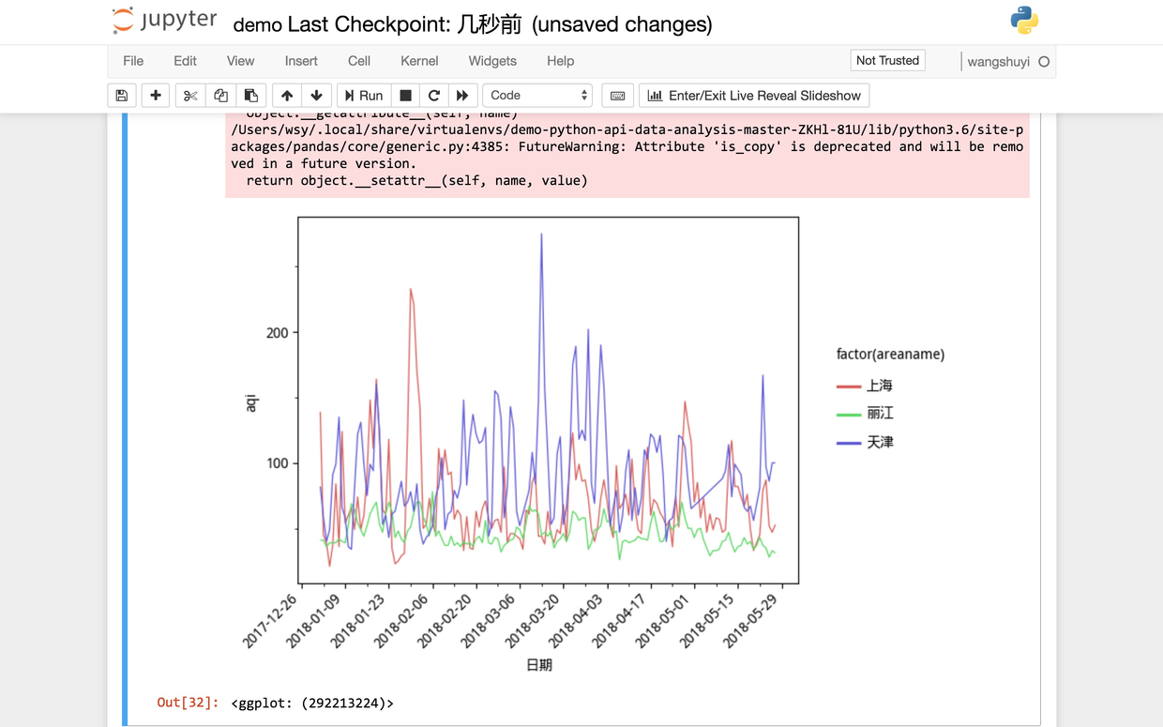Restart kernel and run all cells icon
This screenshot has width=1163, height=727.
(462, 96)
